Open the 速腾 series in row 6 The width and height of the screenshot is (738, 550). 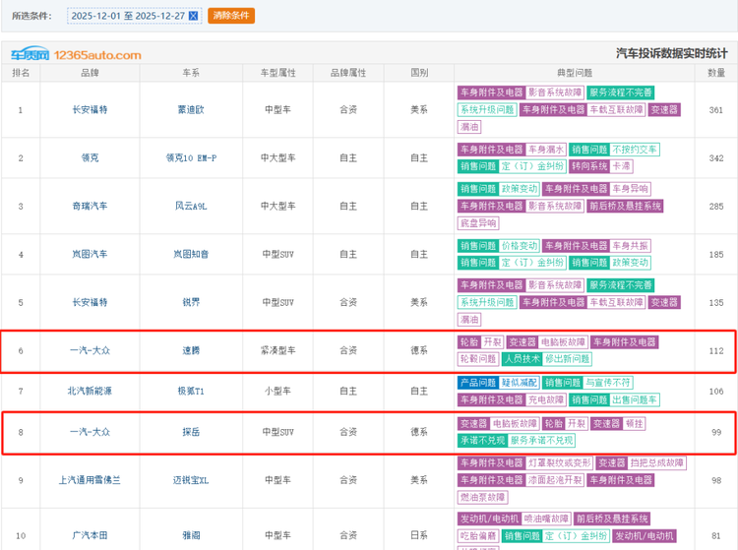[191, 350]
